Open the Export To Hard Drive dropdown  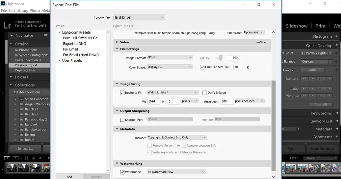[139, 17]
